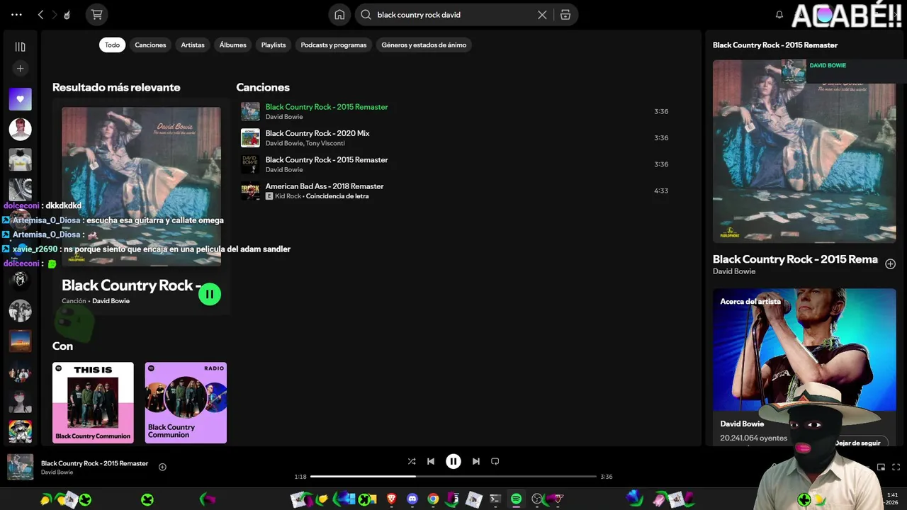Image resolution: width=907 pixels, height=510 pixels.
Task: Open terminal icon in taskbar
Action: tap(495, 499)
